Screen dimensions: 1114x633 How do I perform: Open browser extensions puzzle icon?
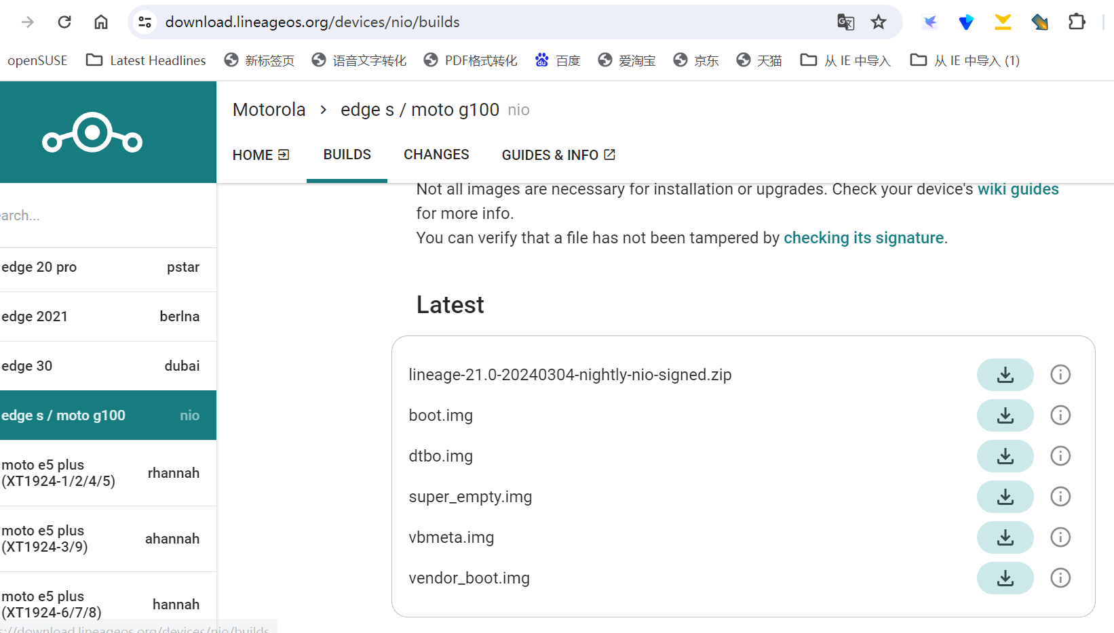click(1077, 22)
